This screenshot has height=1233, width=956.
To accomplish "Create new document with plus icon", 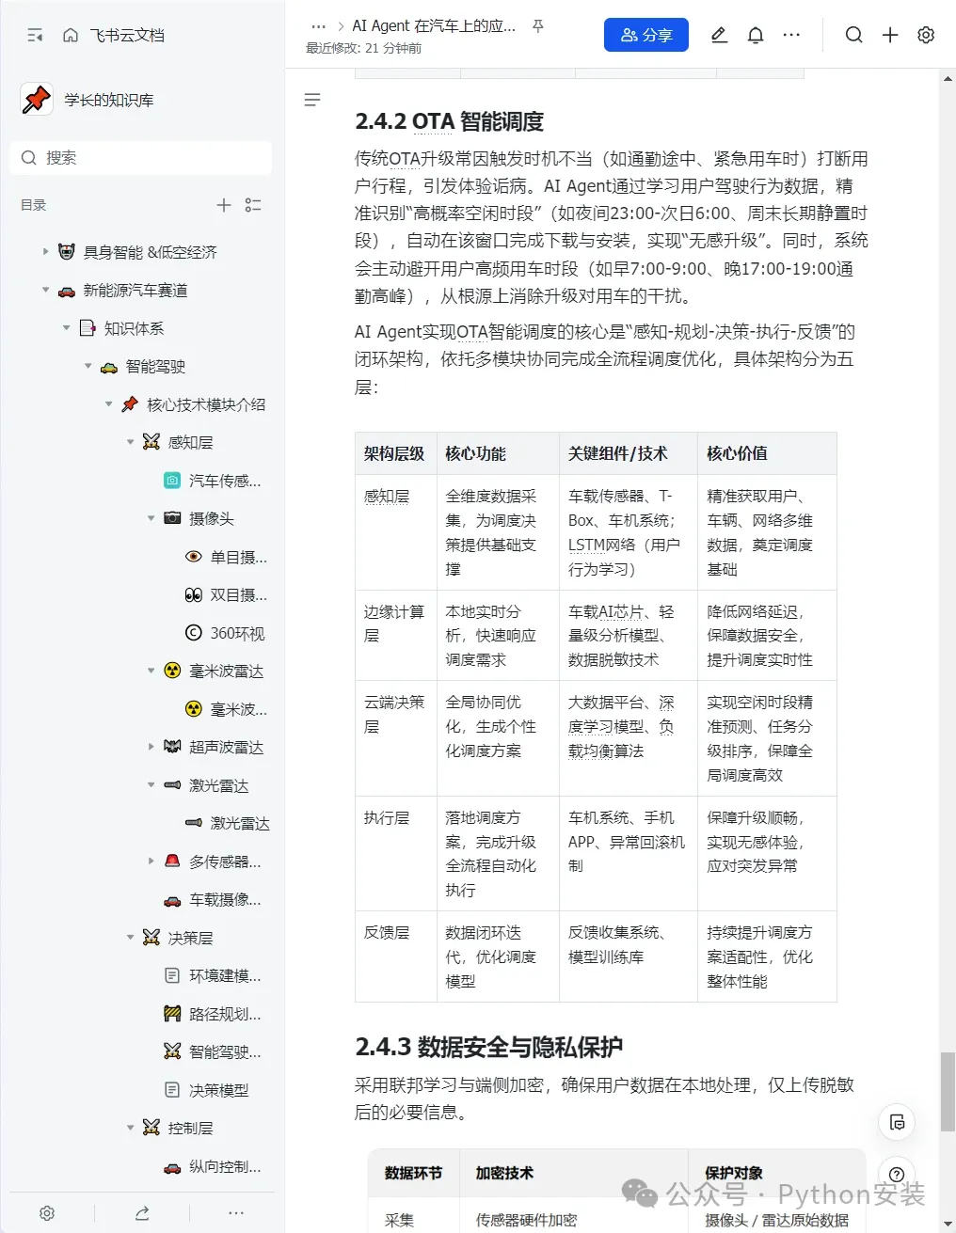I will point(890,35).
